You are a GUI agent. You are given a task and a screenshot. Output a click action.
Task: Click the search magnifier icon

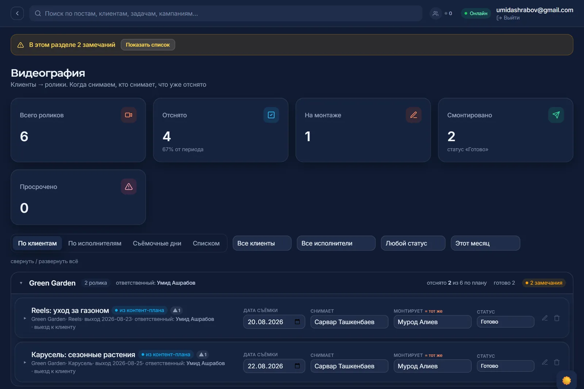(38, 13)
